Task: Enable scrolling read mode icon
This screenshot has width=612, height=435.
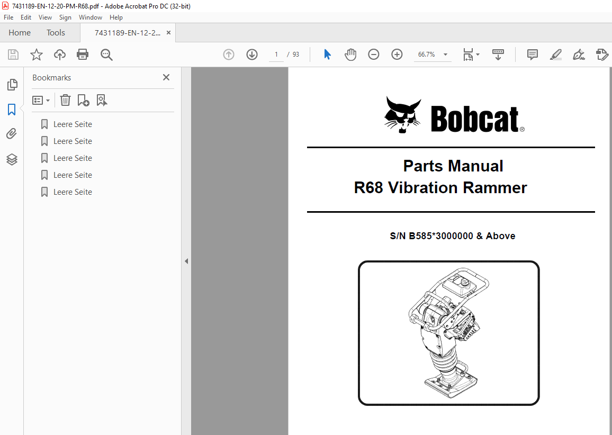Action: click(x=498, y=55)
